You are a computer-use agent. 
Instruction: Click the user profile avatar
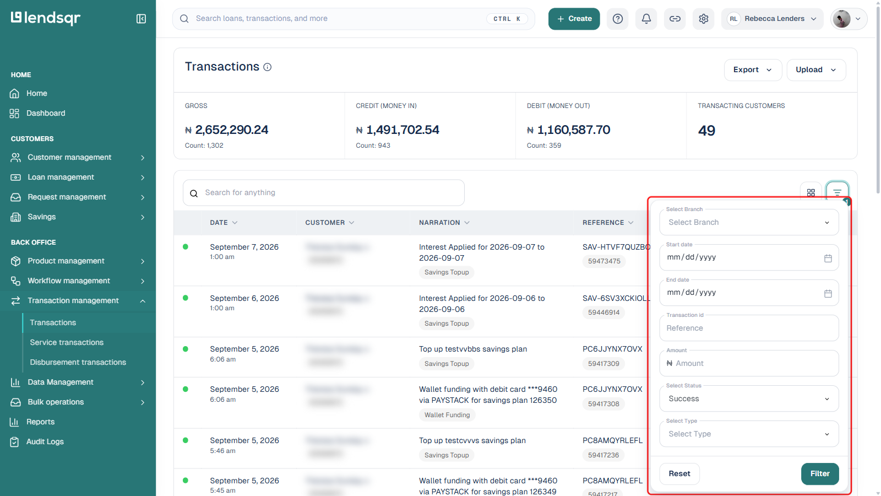[841, 19]
